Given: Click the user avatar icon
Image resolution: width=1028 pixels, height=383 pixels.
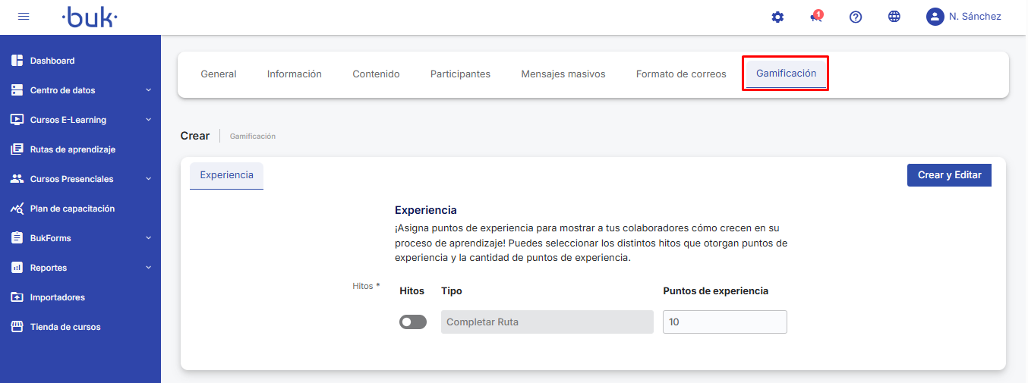Looking at the screenshot, I should coord(935,17).
